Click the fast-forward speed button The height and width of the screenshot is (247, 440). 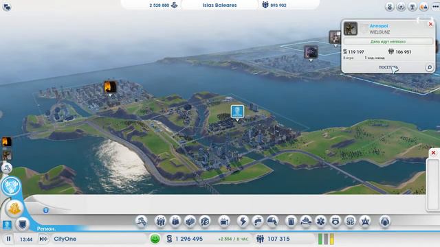43,239
